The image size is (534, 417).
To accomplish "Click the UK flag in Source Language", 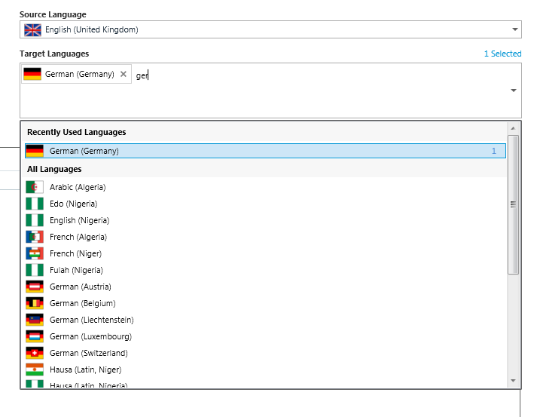I will point(32,30).
